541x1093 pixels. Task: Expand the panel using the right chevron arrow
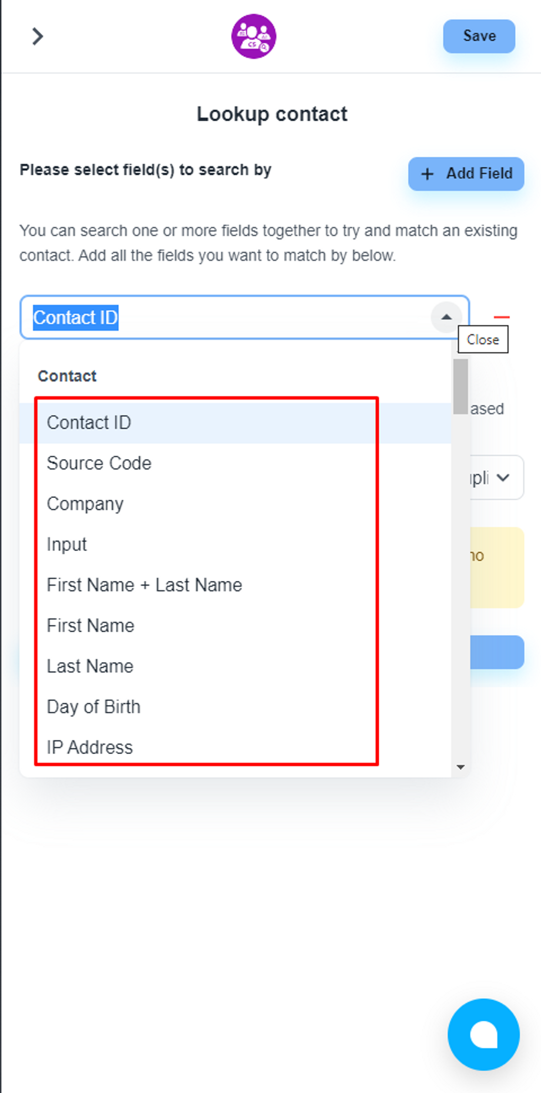(x=38, y=36)
